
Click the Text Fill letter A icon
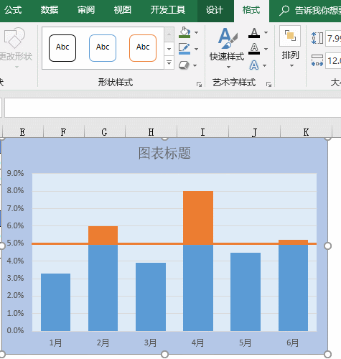tap(254, 32)
